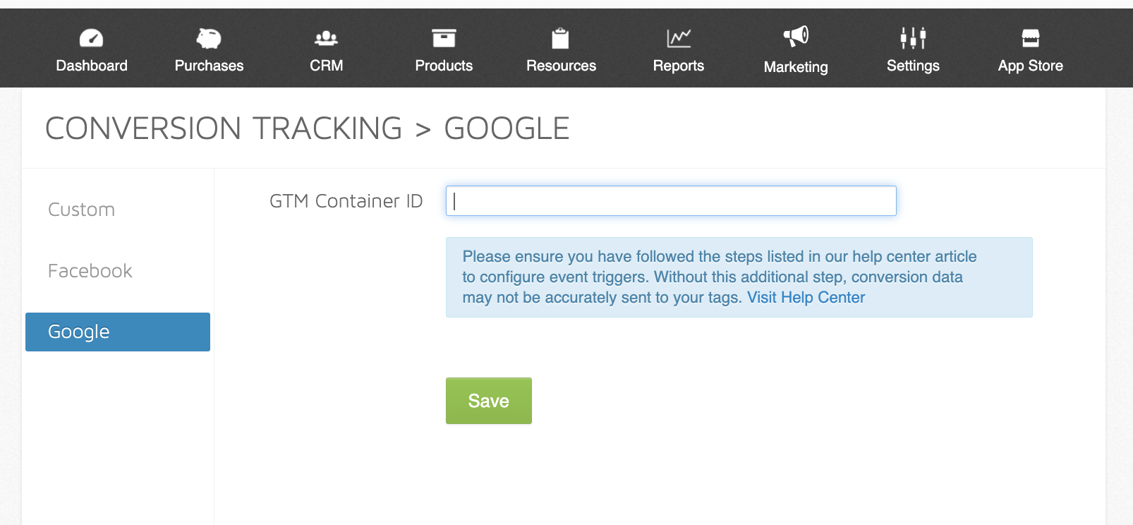Click the Dashboard menu label

pyautogui.click(x=92, y=66)
